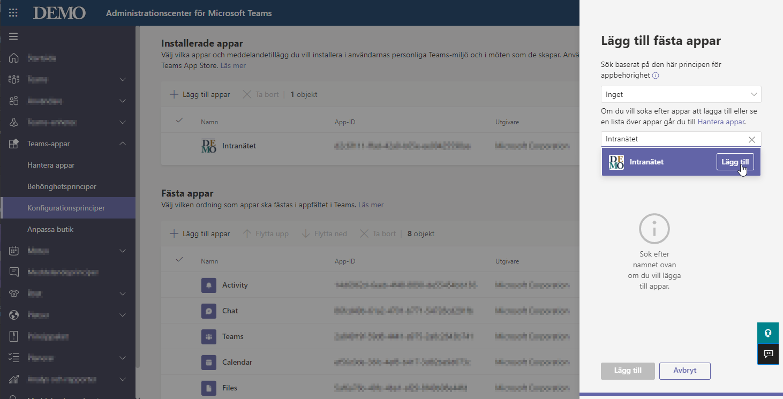Click Flytta upp in the pinned apps toolbar
Viewport: 783px width, 399px height.
point(266,234)
